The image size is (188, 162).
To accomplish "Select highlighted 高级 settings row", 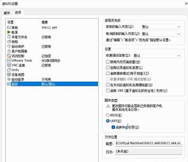I will (x=52, y=84).
